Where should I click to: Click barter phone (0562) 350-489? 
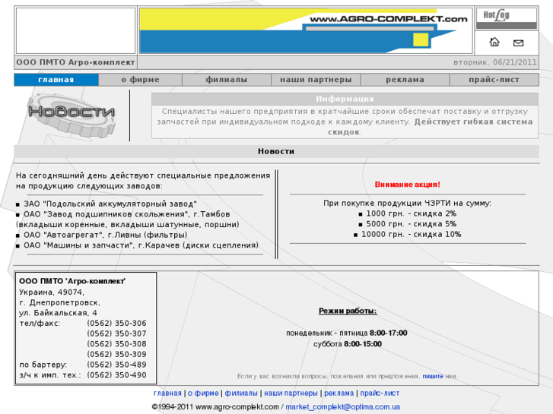point(116,365)
